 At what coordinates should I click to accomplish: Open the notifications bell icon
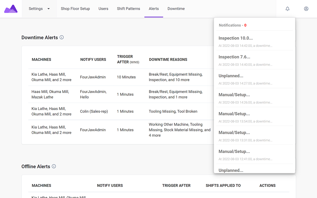pos(287,9)
